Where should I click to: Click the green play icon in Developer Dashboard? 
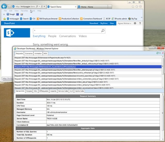160,53
